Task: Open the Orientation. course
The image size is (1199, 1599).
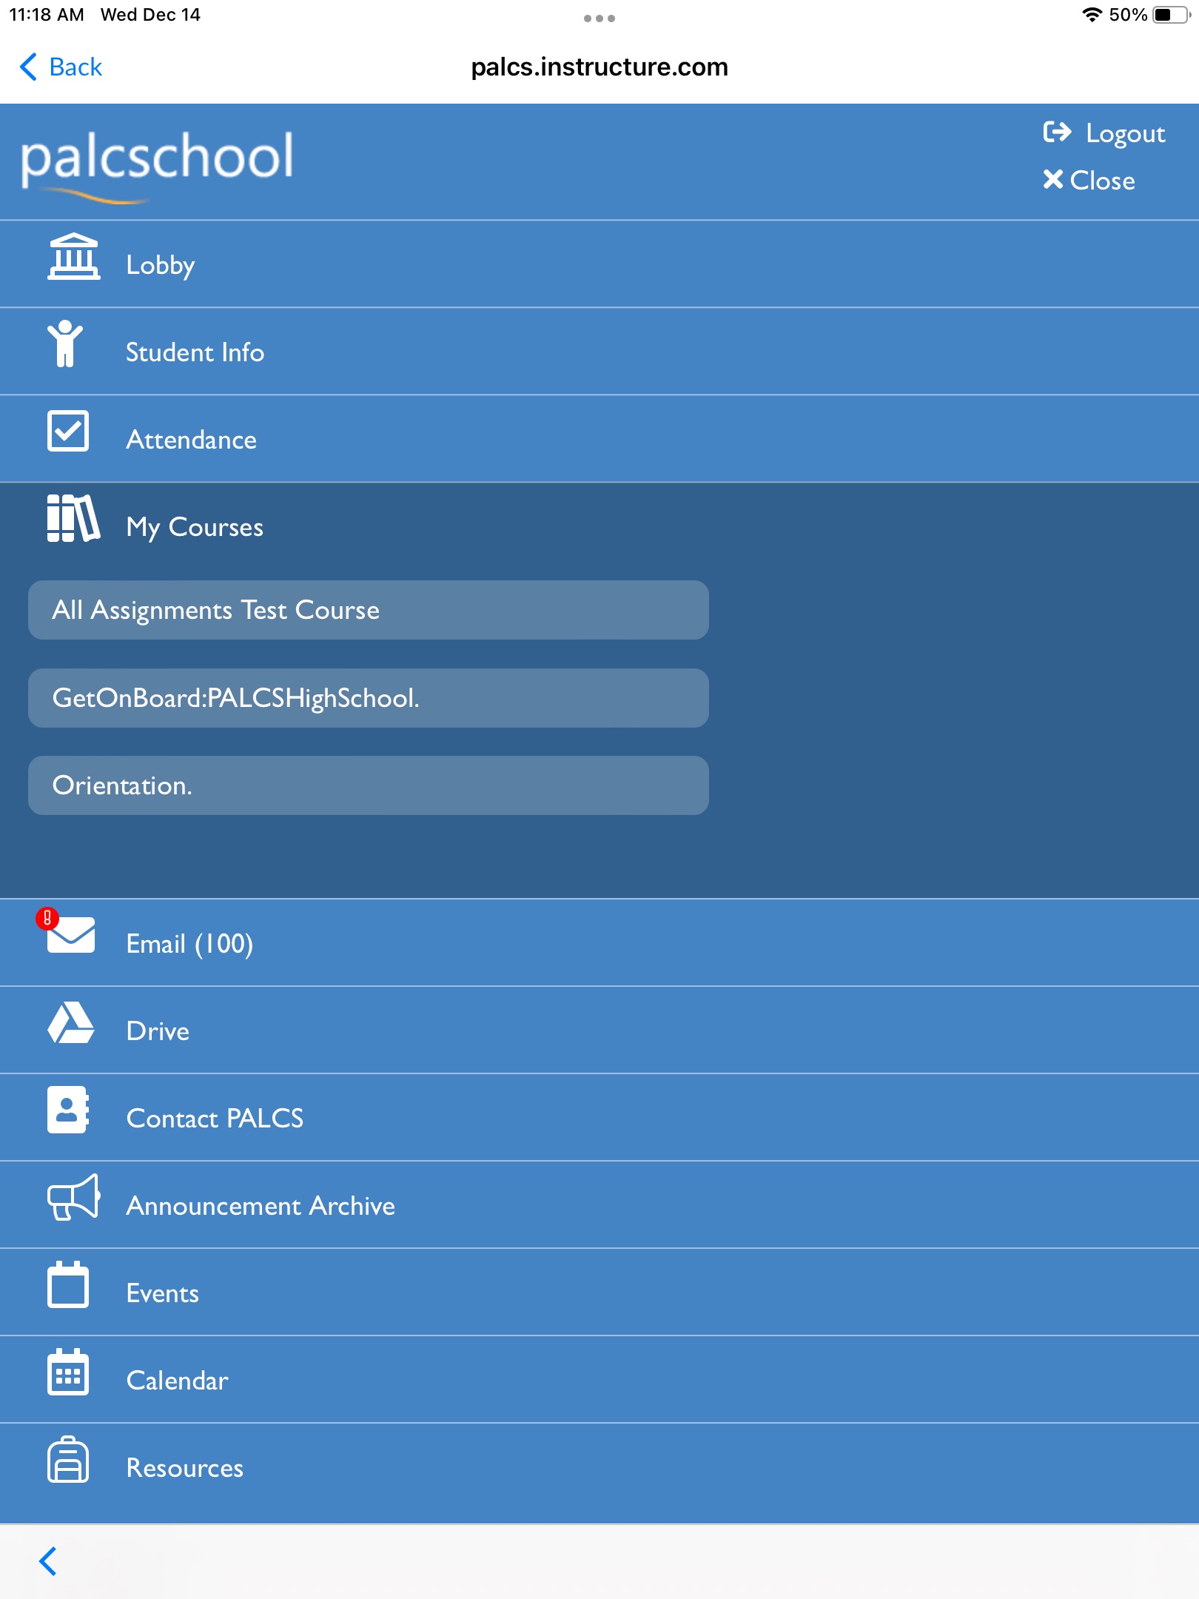Action: (x=369, y=785)
